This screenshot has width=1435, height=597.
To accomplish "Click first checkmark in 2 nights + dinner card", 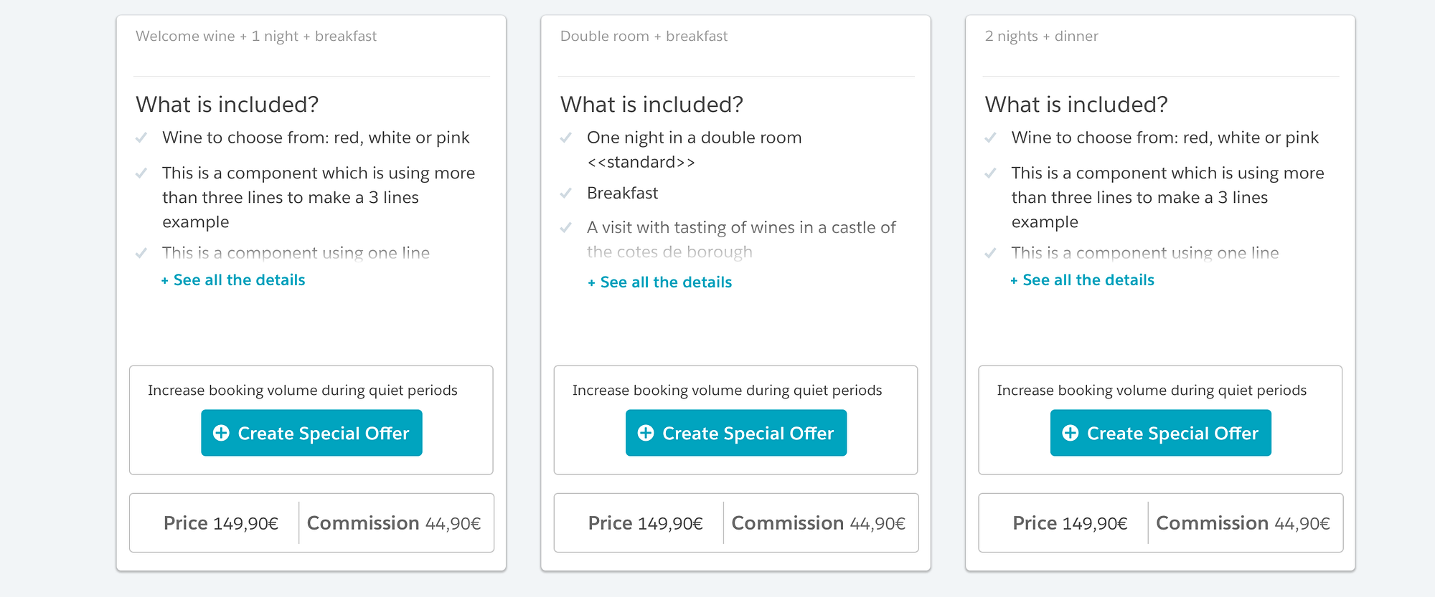I will [991, 138].
